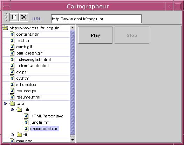This screenshot has width=184, height=145.
Task: Expand the titi folder node
Action: 12,135
